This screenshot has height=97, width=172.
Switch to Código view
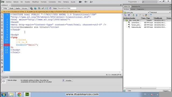5,8
